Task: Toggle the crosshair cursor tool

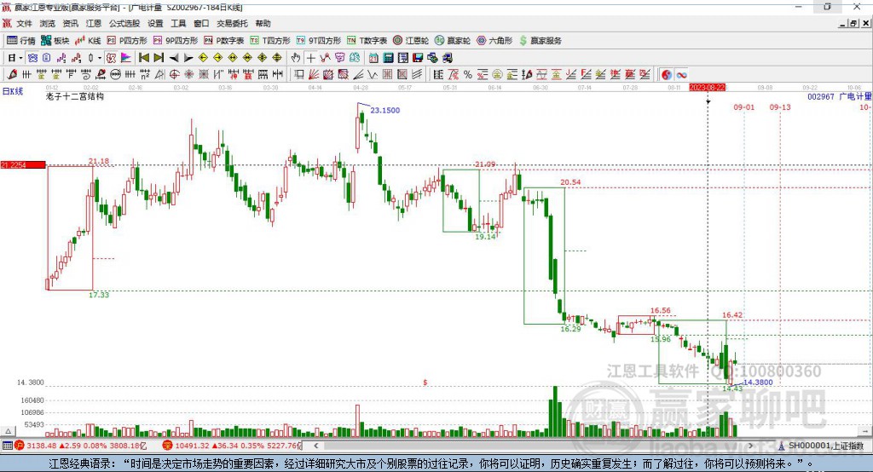Action: (x=310, y=58)
